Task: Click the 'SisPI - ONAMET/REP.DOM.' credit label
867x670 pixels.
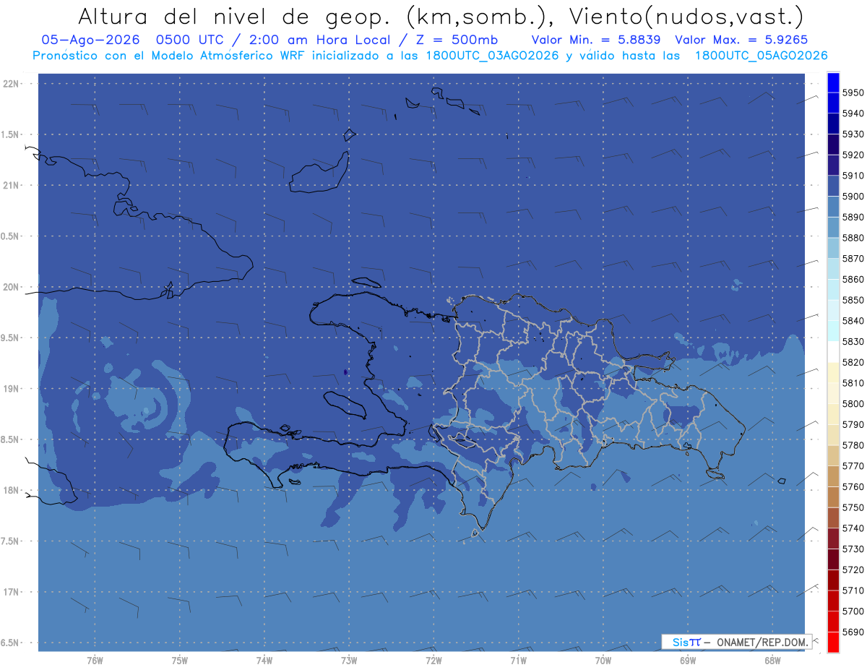Action: 736,642
